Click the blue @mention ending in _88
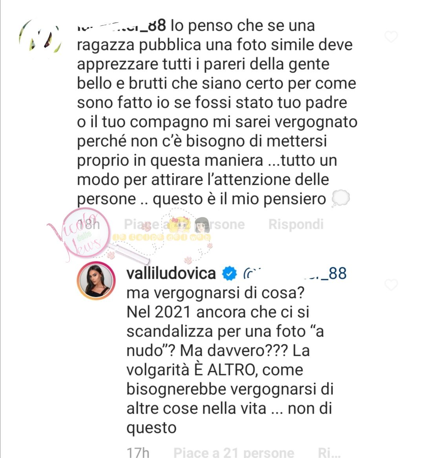Image resolution: width=424 pixels, height=458 pixels. pyautogui.click(x=295, y=273)
